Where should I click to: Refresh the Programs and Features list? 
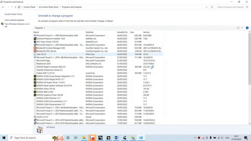pyautogui.click(x=212, y=7)
